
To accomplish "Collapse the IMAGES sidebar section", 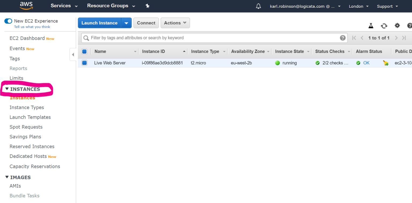I will (7, 177).
